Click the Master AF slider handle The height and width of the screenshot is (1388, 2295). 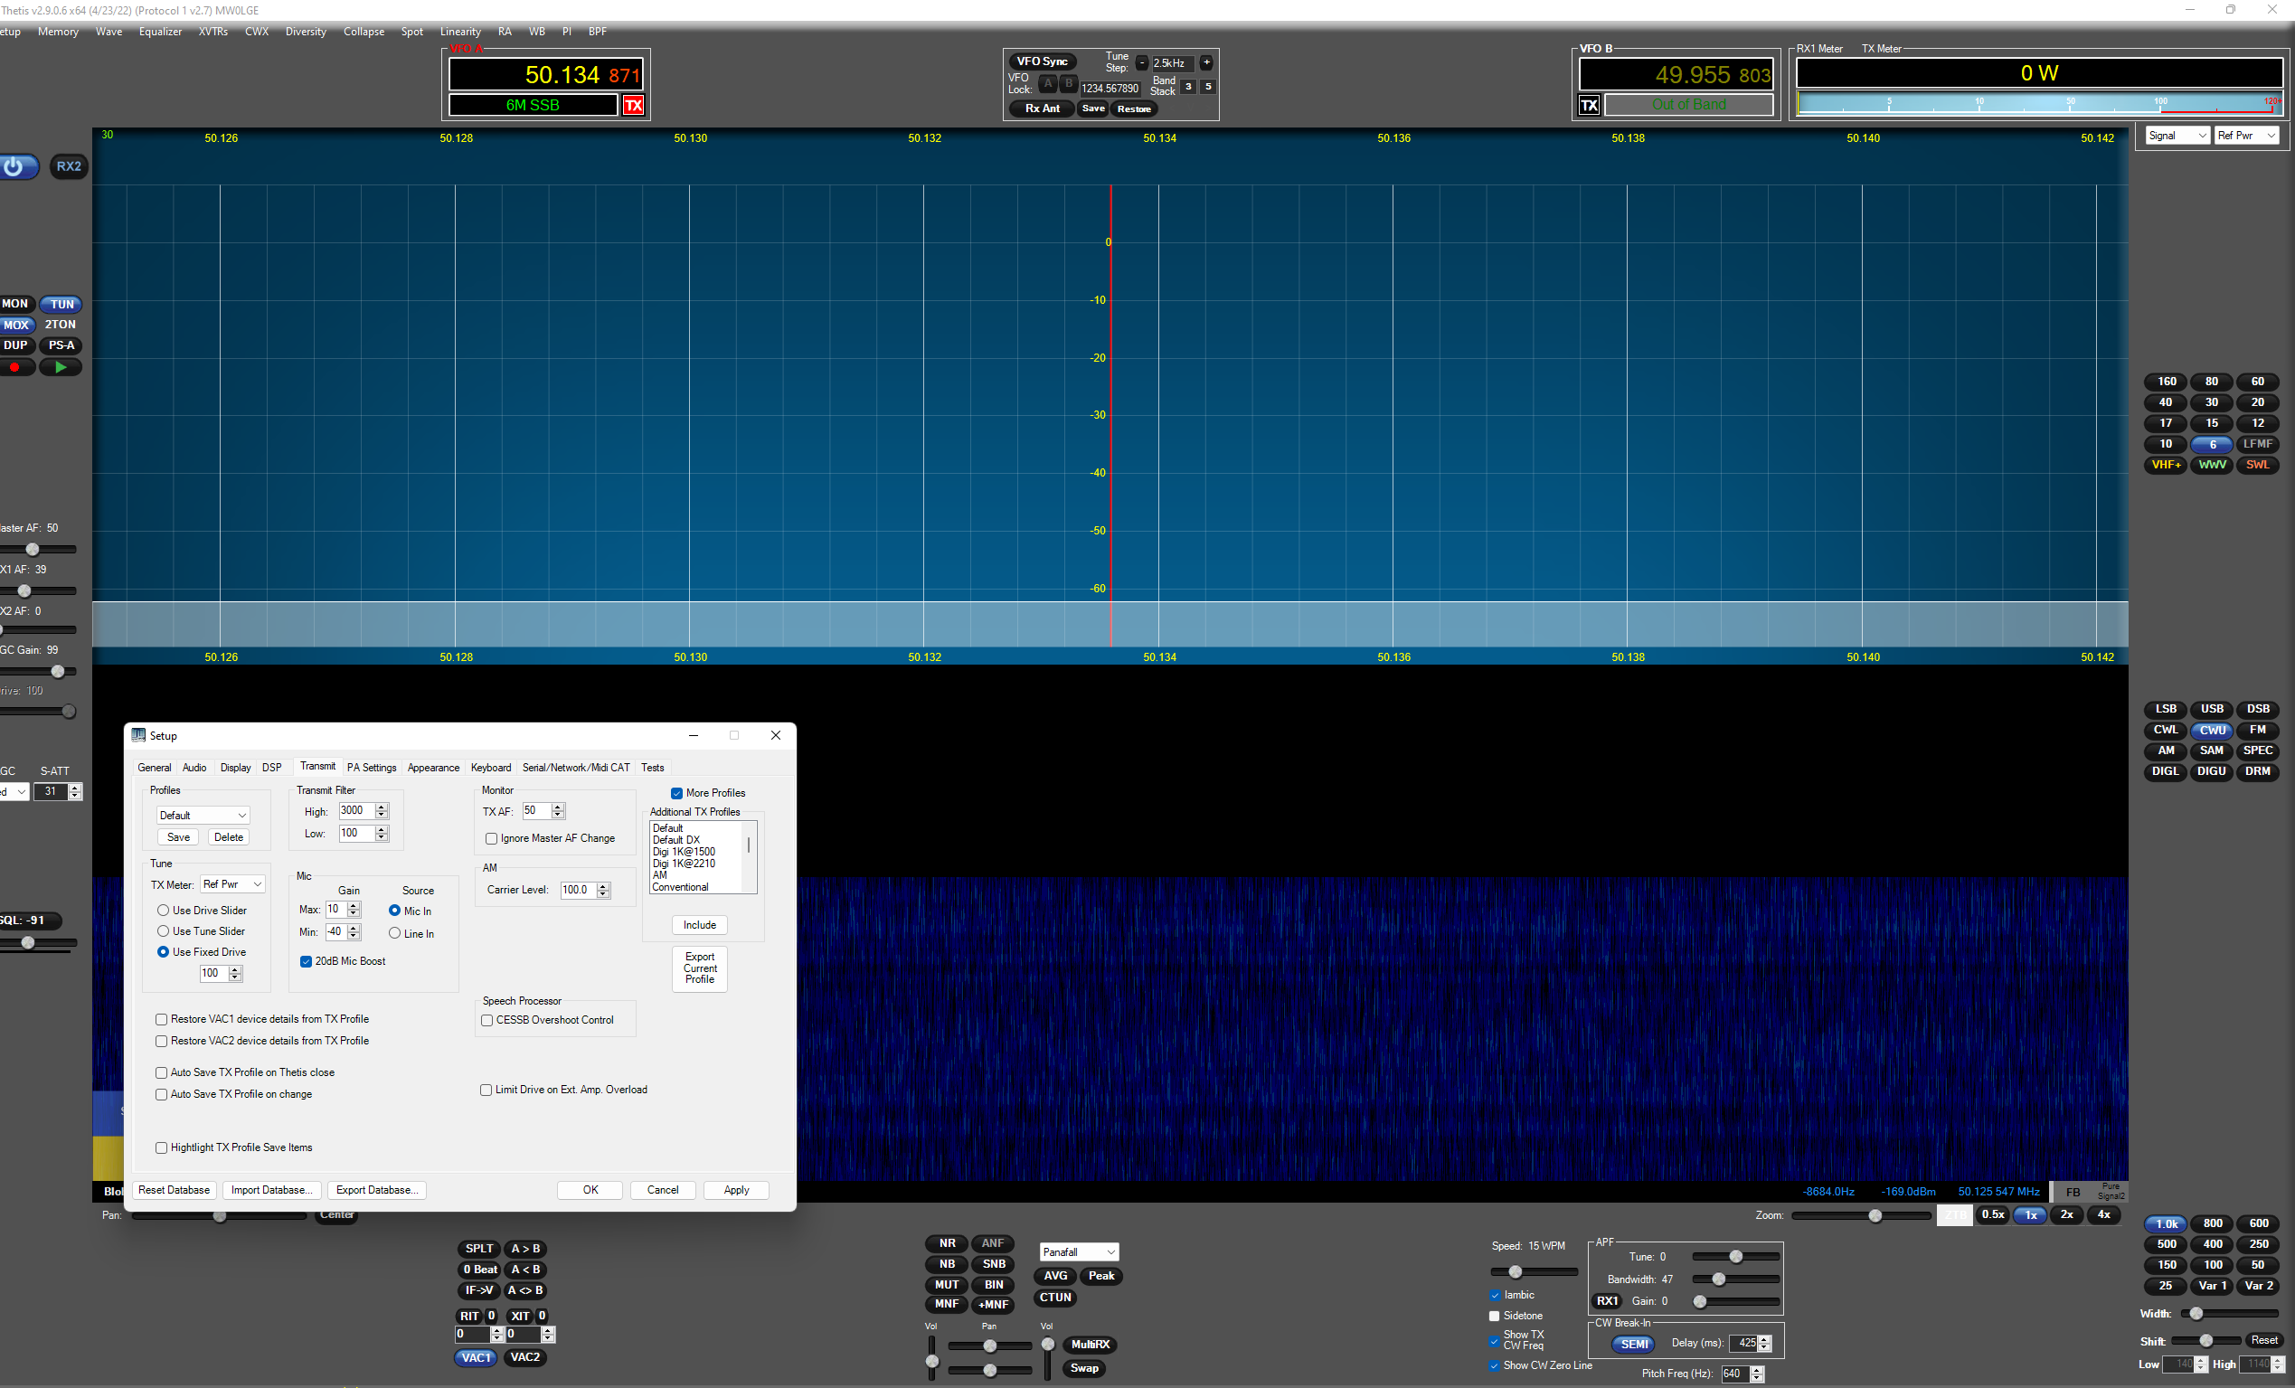pos(33,550)
